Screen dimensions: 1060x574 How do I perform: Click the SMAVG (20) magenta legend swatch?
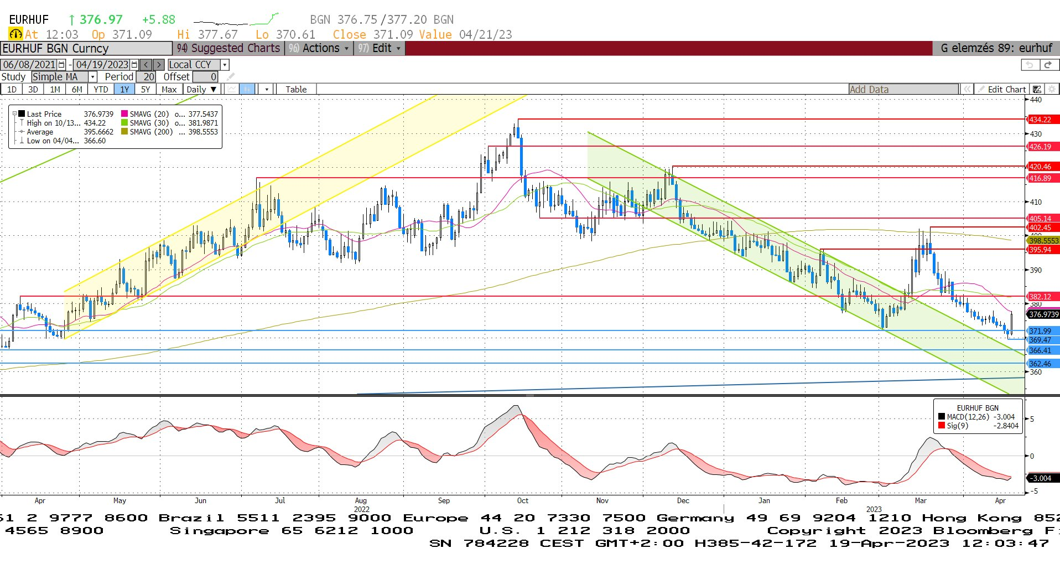[x=124, y=114]
